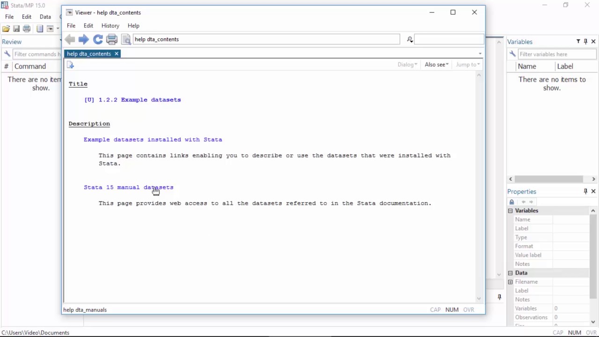Open the Stata main Data menu

[x=45, y=17]
